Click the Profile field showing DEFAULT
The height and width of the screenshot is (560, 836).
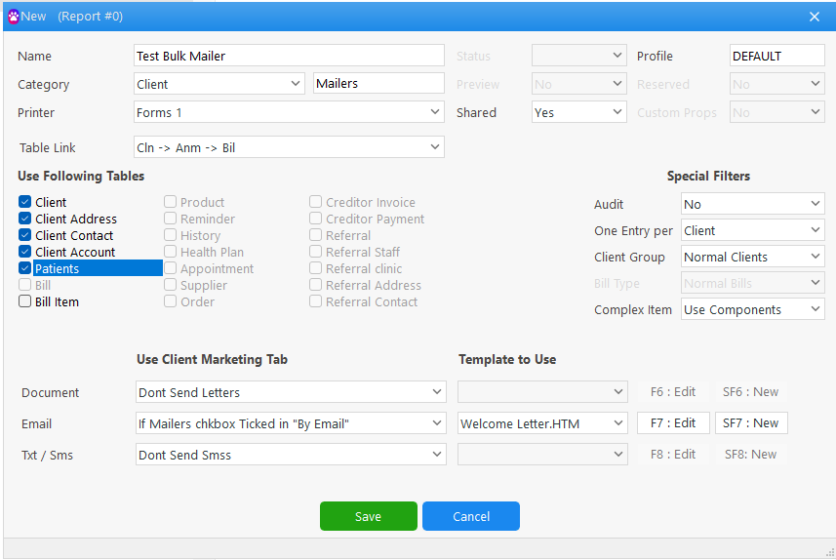776,56
